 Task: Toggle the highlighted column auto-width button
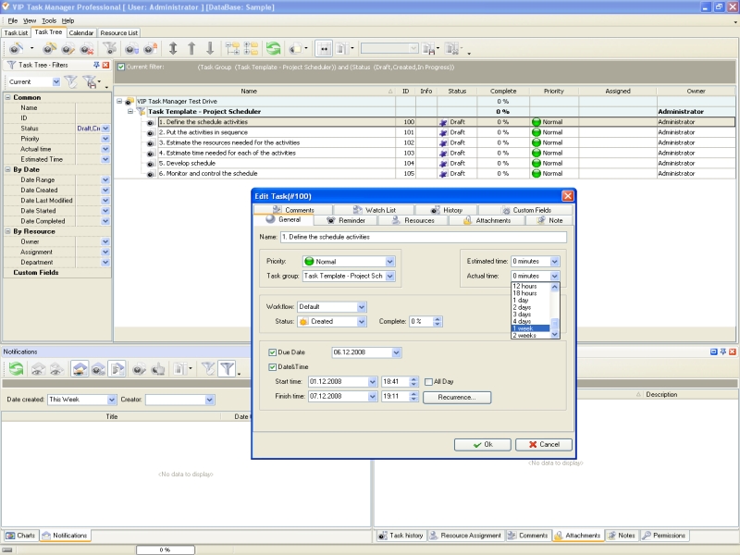pyautogui.click(x=325, y=48)
